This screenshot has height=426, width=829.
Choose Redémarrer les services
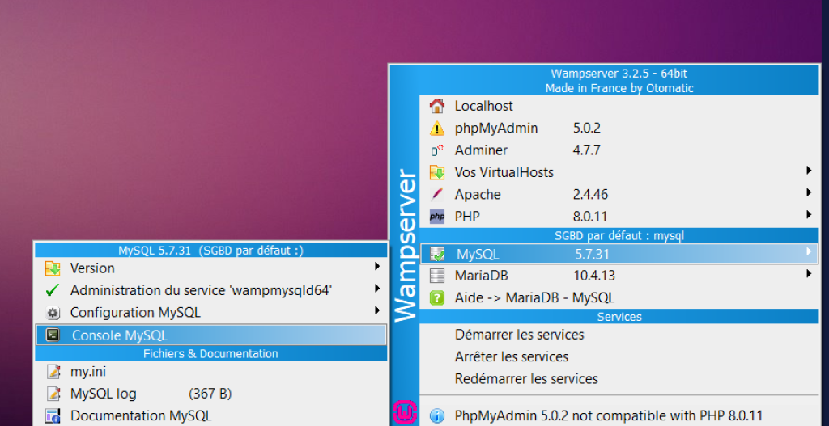tap(526, 379)
